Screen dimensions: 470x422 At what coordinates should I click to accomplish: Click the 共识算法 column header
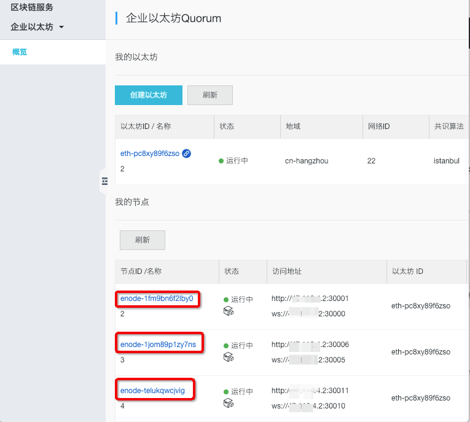pos(448,126)
